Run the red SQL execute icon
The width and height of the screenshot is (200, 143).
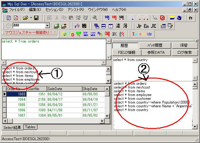114,18
